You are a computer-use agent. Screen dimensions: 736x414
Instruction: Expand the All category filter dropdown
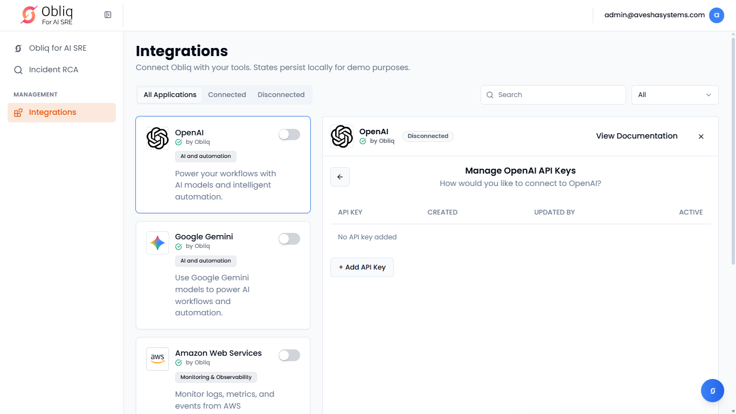click(675, 95)
